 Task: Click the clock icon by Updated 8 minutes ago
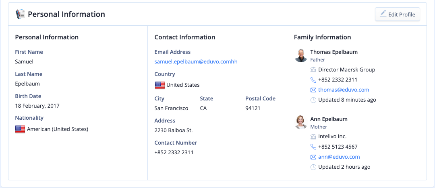pyautogui.click(x=313, y=100)
